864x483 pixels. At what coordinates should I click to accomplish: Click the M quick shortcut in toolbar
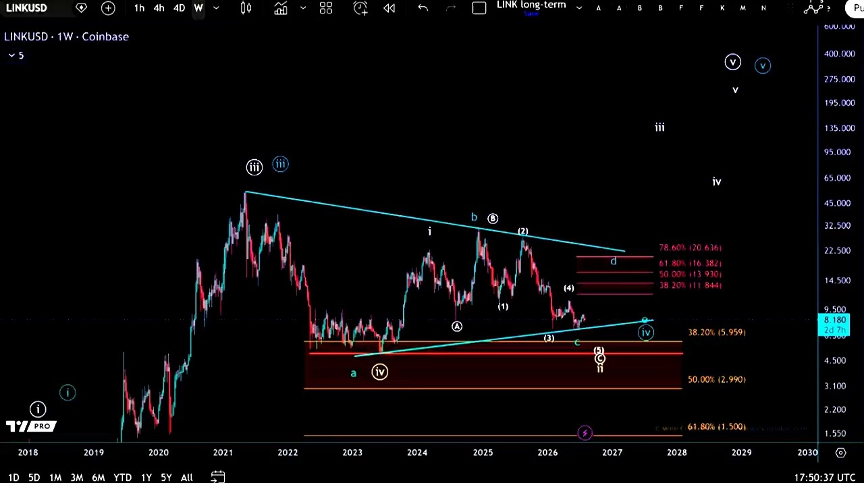(743, 8)
